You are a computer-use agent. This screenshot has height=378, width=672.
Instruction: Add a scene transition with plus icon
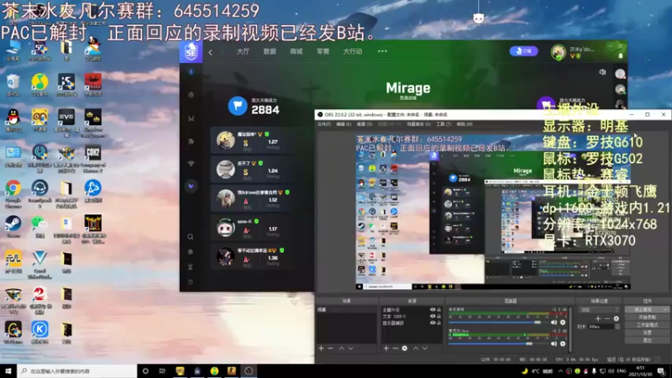pyautogui.click(x=598, y=318)
